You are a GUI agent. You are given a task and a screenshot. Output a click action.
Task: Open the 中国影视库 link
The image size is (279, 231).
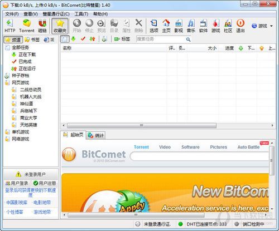(x=17, y=203)
